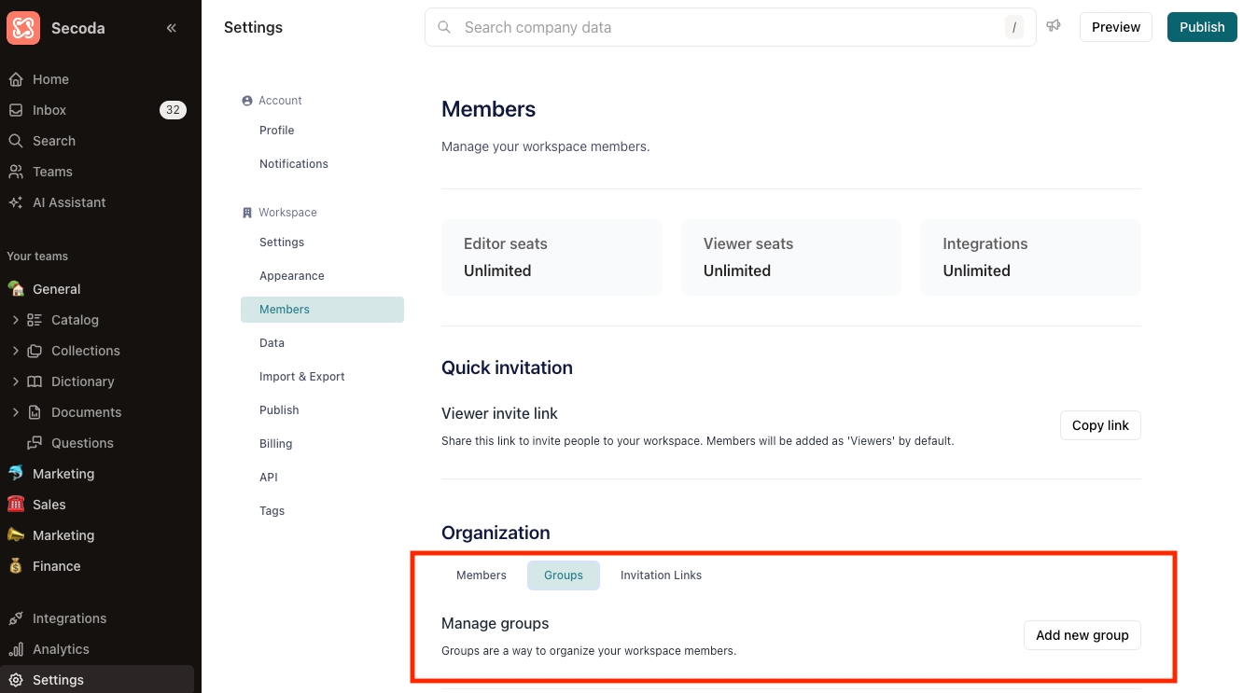Expand the Documents tree item
Image resolution: width=1257 pixels, height=693 pixels.
(15, 412)
